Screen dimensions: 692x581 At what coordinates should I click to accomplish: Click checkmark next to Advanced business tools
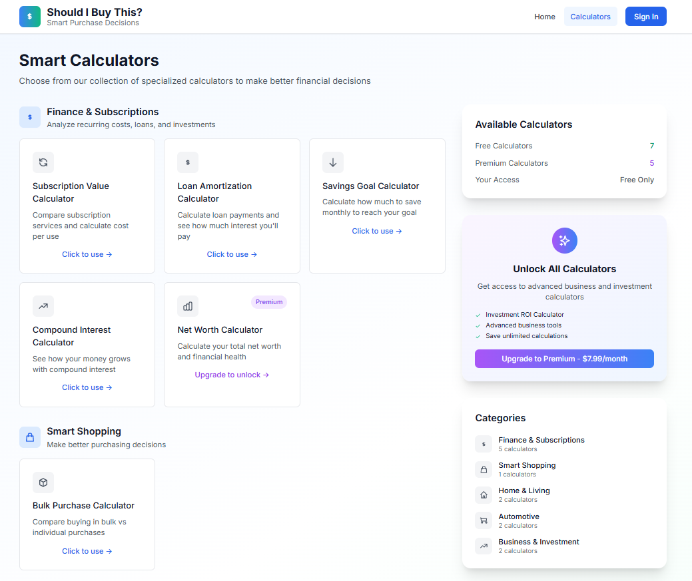point(478,325)
